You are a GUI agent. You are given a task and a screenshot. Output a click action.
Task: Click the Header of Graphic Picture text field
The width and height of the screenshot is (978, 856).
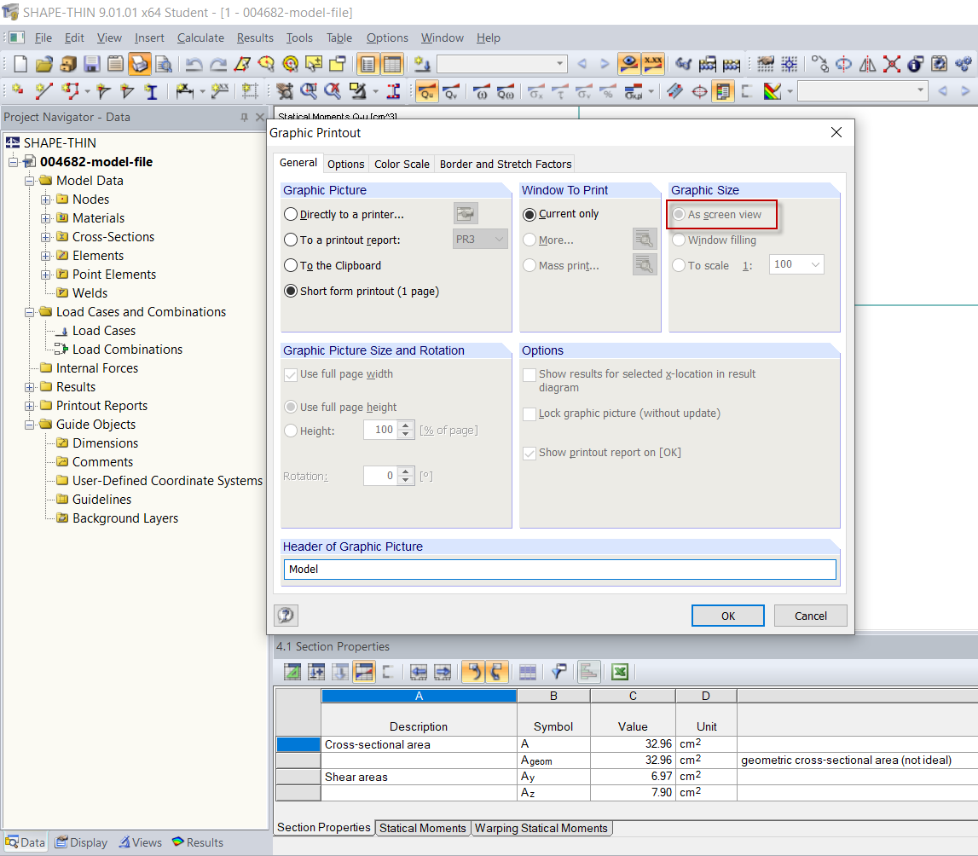click(559, 570)
